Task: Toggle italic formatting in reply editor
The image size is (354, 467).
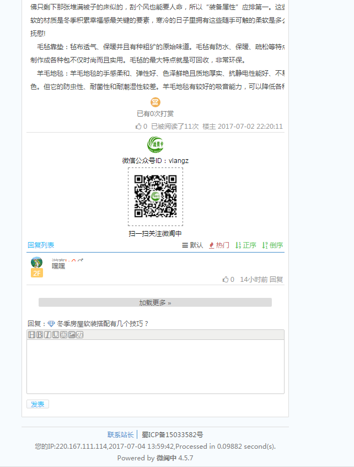Action: (x=47, y=335)
